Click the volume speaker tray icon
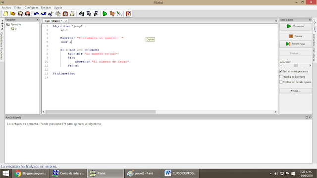This screenshot has width=317, height=178. tap(276, 174)
